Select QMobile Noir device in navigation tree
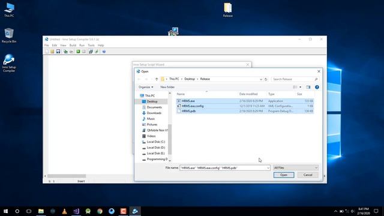The width and height of the screenshot is (384, 216). coord(155,130)
